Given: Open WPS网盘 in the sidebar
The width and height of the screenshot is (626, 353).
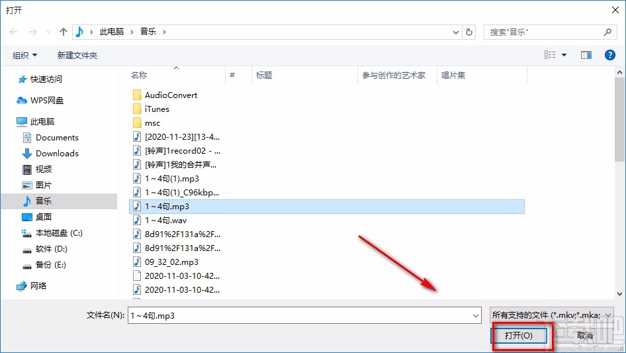Looking at the screenshot, I should (47, 101).
